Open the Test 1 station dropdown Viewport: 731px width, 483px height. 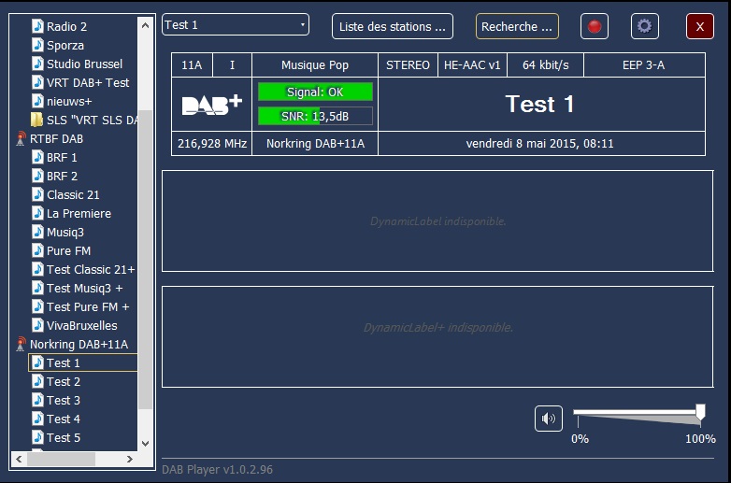[x=236, y=24]
